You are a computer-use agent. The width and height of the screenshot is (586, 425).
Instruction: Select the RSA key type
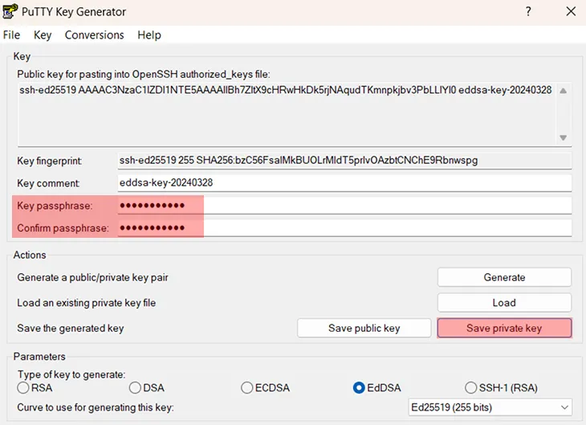23,388
